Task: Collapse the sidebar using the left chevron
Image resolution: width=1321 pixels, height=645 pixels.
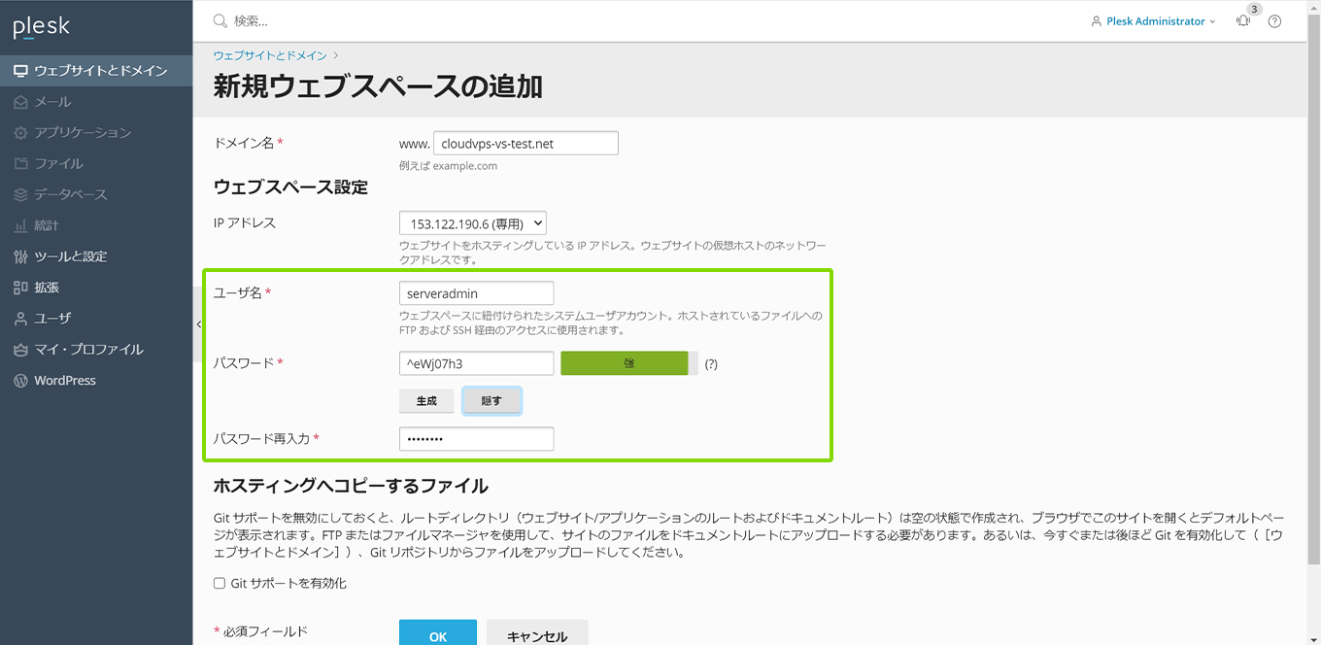Action: point(197,322)
